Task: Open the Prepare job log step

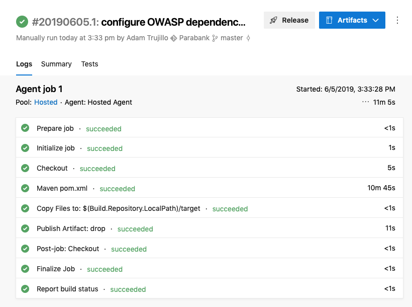Action: click(210, 128)
